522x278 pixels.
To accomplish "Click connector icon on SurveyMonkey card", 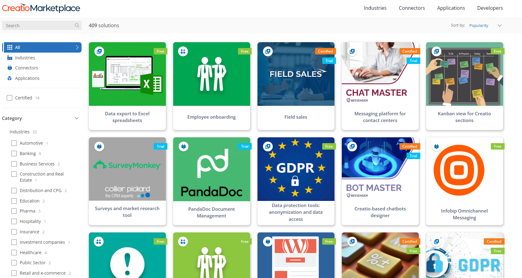I will (x=99, y=146).
